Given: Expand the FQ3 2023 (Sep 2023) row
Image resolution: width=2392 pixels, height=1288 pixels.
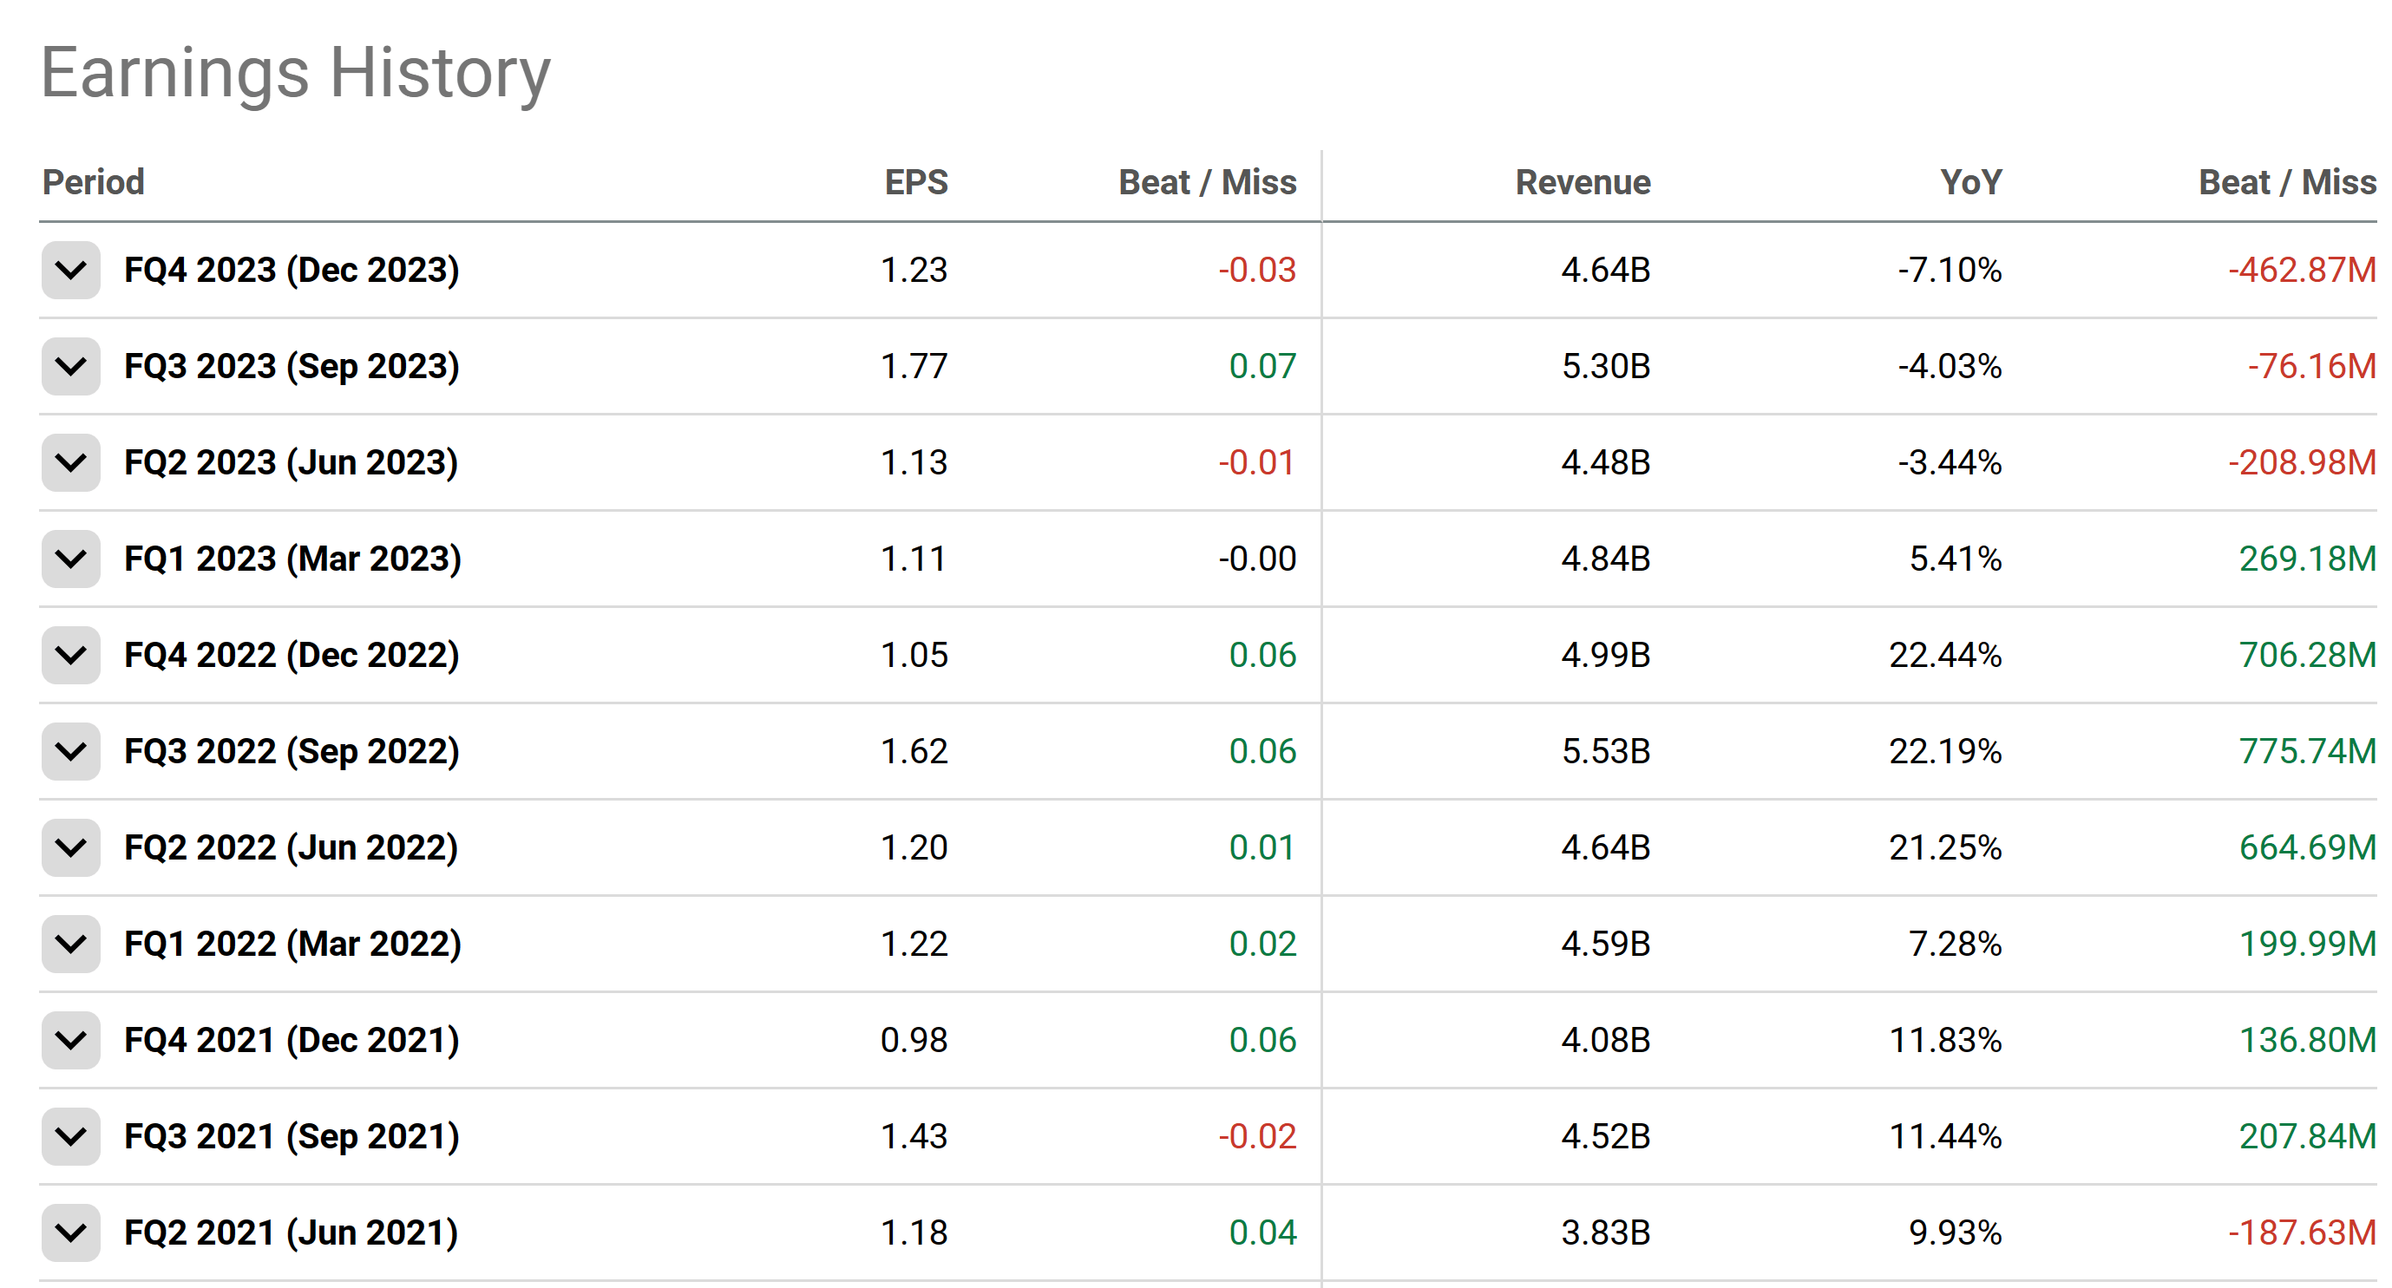Looking at the screenshot, I should (70, 367).
